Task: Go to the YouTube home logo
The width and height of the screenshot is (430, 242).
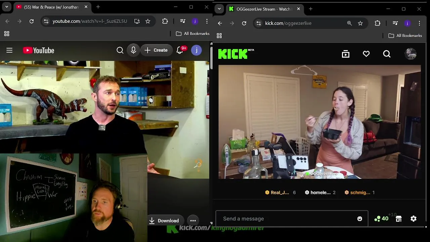Action: click(x=38, y=50)
